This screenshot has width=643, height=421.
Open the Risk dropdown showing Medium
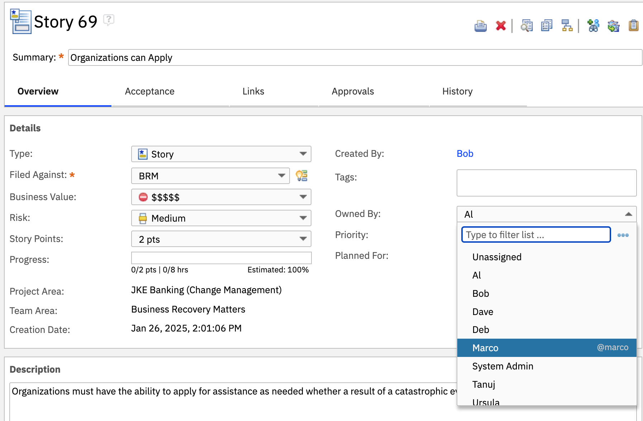pos(221,218)
